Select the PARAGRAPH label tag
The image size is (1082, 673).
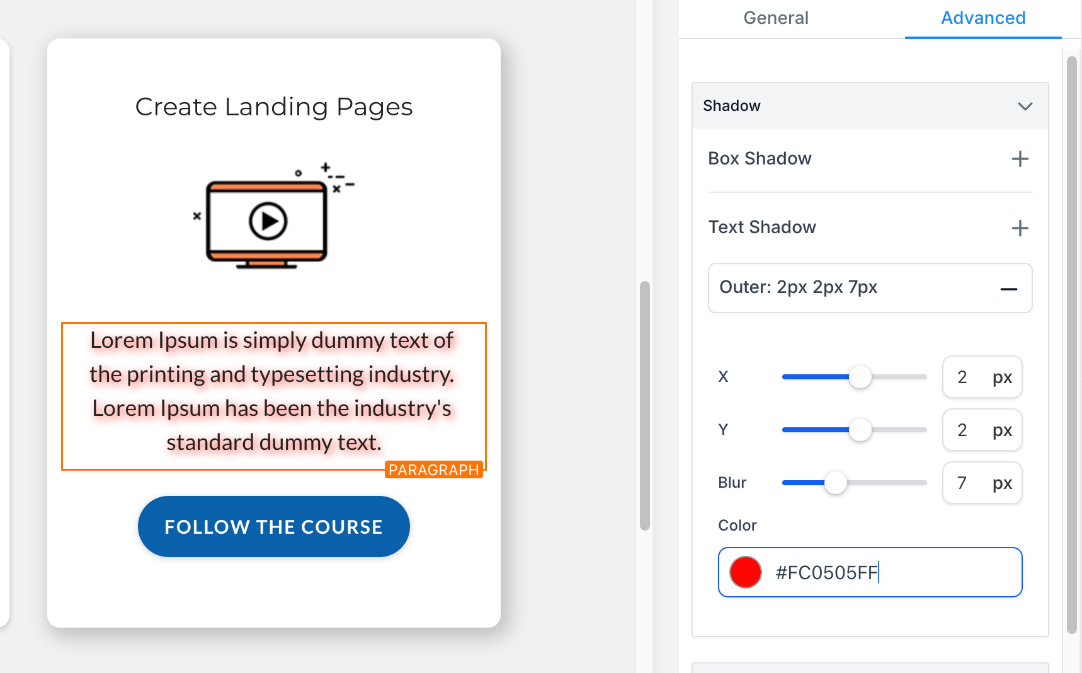[x=433, y=470]
